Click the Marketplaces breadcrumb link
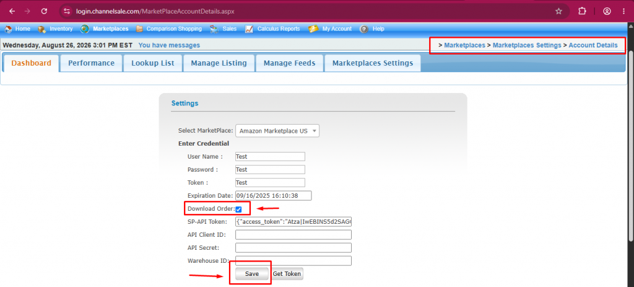This screenshot has height=287, width=634. tap(464, 45)
